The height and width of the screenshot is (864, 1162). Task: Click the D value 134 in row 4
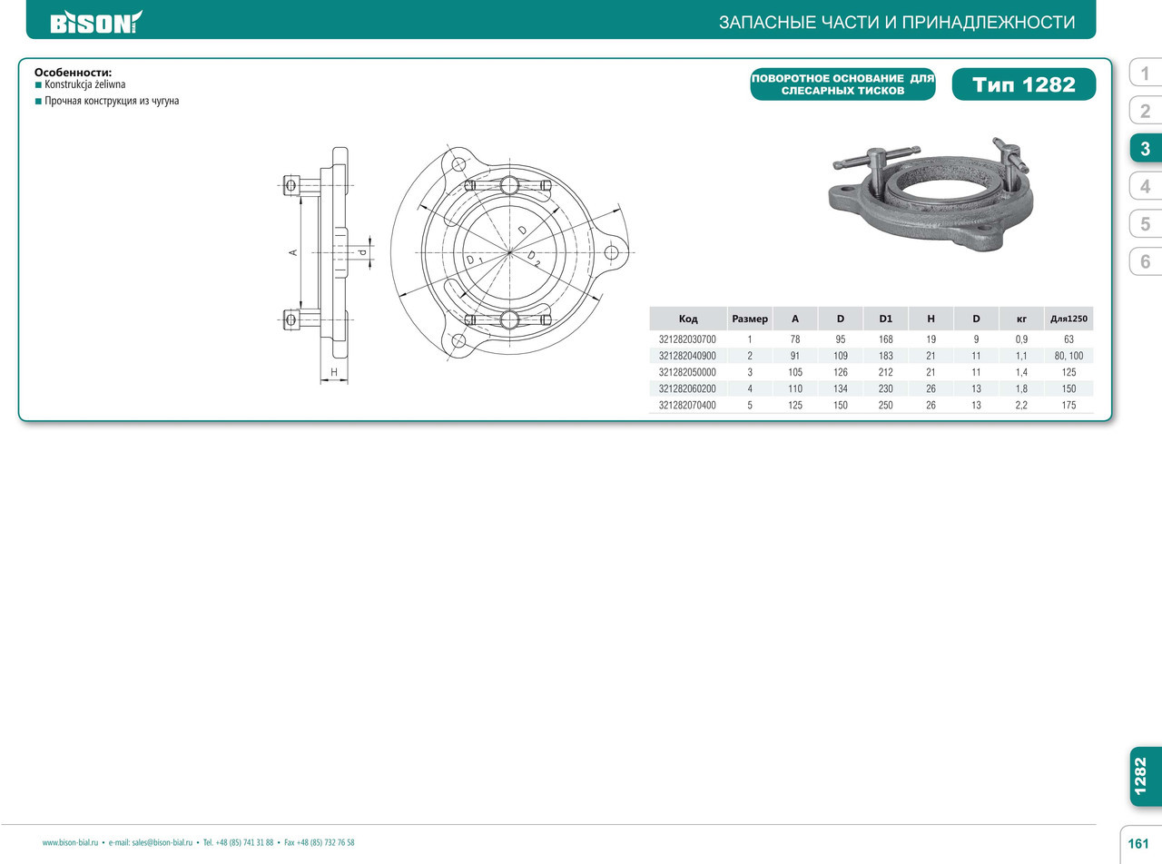(x=841, y=388)
